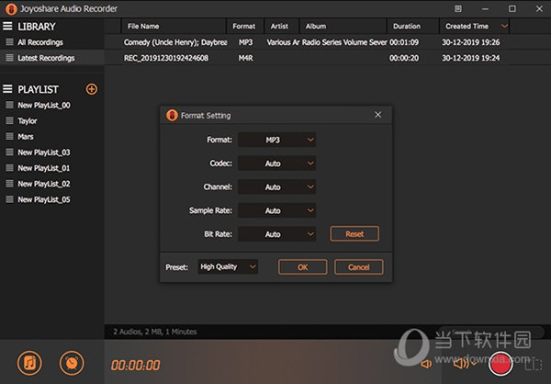
Task: Click the split trim icon beside record
Action: point(534,365)
